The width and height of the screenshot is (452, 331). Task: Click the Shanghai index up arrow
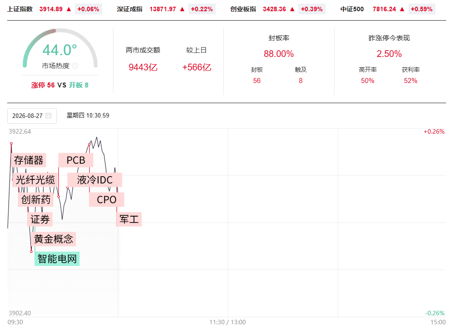69,9
